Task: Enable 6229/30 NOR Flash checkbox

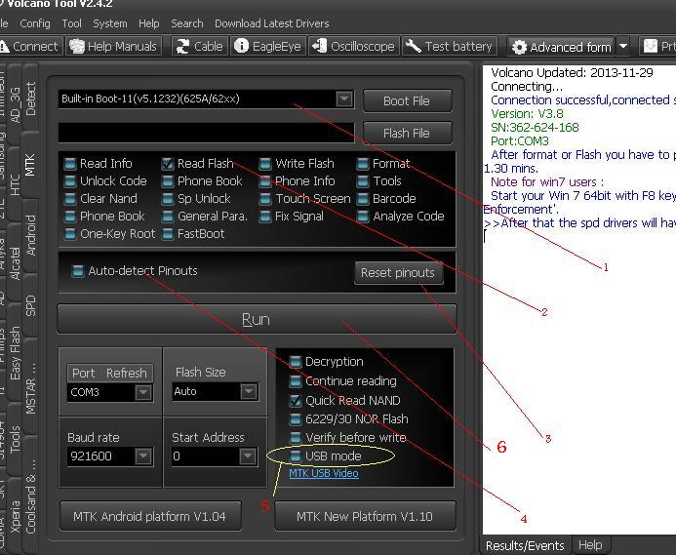Action: 296,419
